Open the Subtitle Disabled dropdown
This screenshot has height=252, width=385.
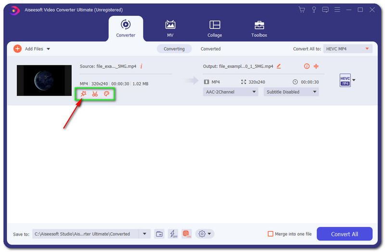tap(291, 92)
